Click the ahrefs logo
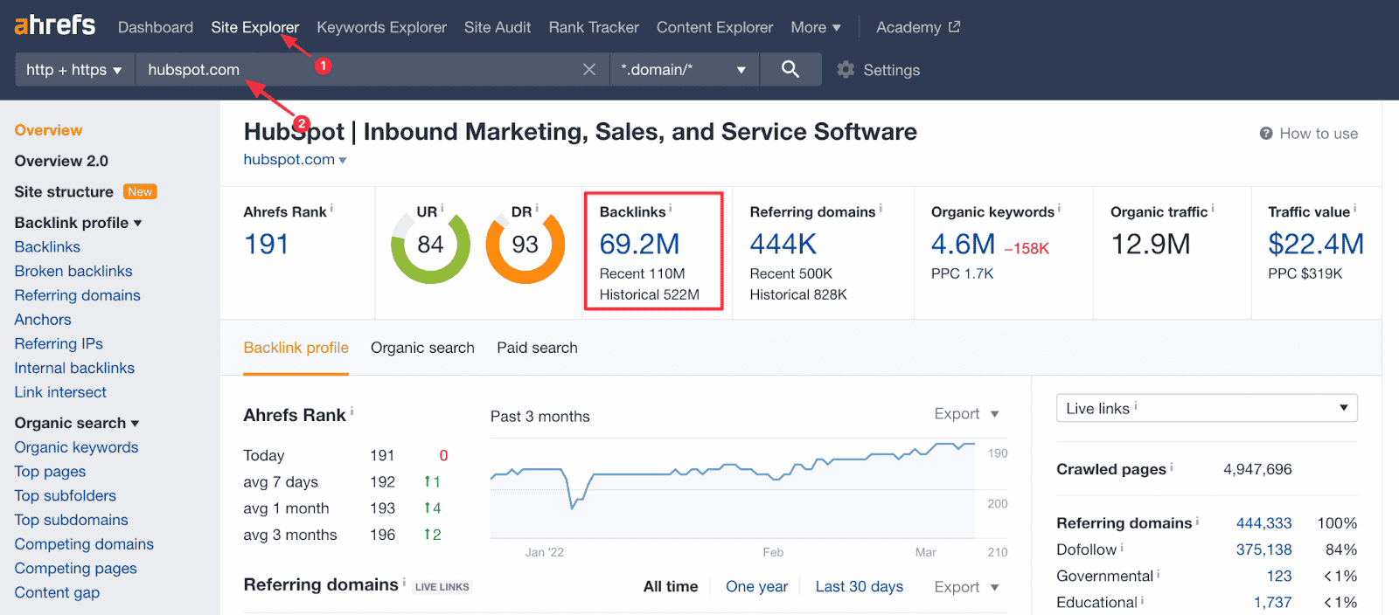Image resolution: width=1399 pixels, height=615 pixels. tap(54, 24)
